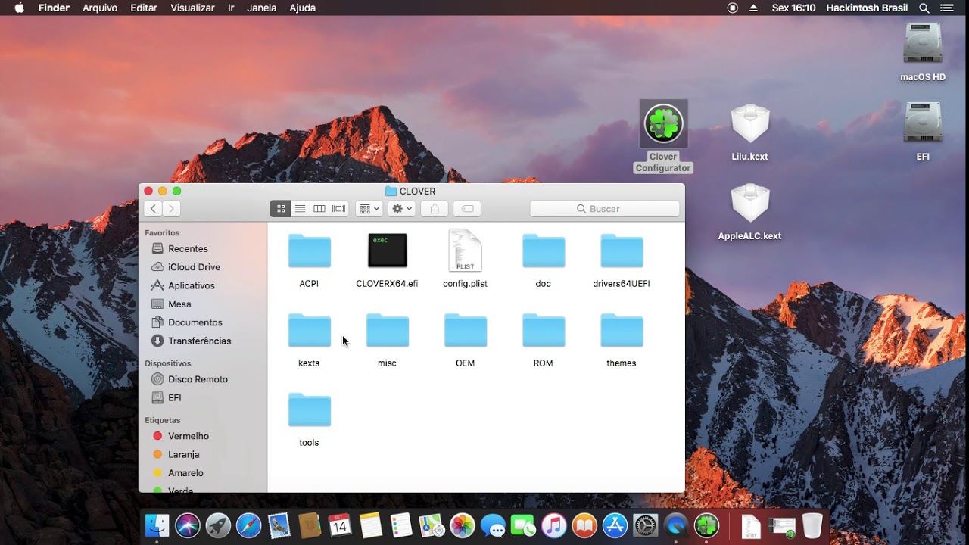Open Finder from the Dock
969x545 pixels.
[157, 525]
